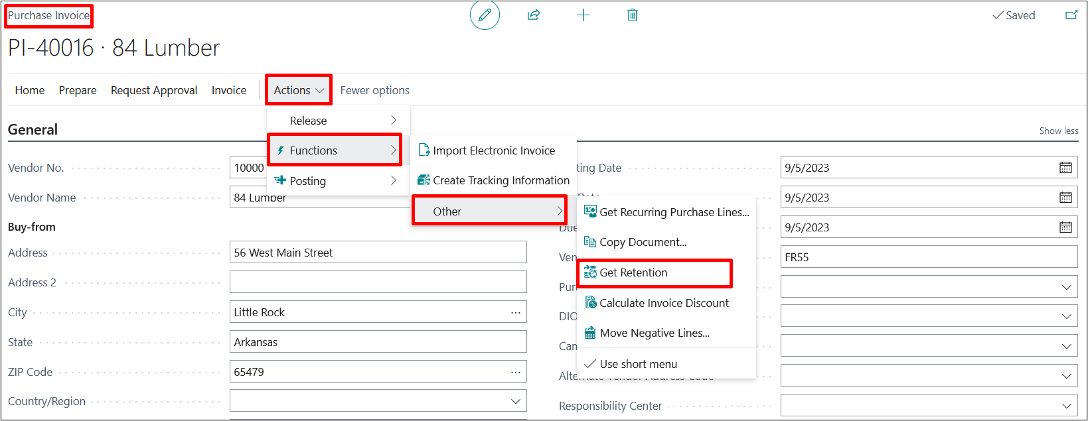Open the Responsibility Center dropdown

(x=1066, y=406)
